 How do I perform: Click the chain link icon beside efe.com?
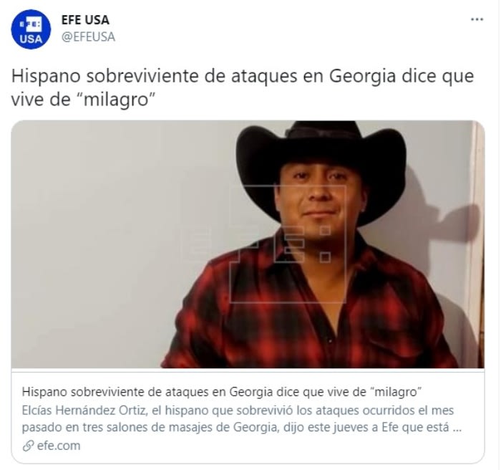(x=28, y=446)
